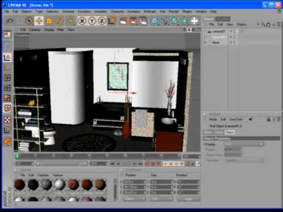The width and height of the screenshot is (283, 212).
Task: Open the deformer objects icon
Action: (x=195, y=21)
